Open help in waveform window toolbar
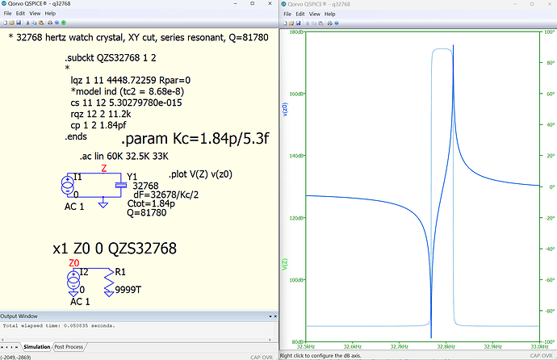The width and height of the screenshot is (557, 360). pyautogui.click(x=337, y=23)
